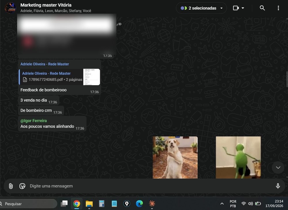This screenshot has height=210, width=288.
Task: Open the group title 'Marketing master Vitória'
Action: 46,5
